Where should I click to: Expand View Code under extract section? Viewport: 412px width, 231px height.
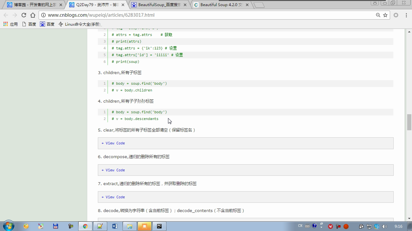point(113,197)
